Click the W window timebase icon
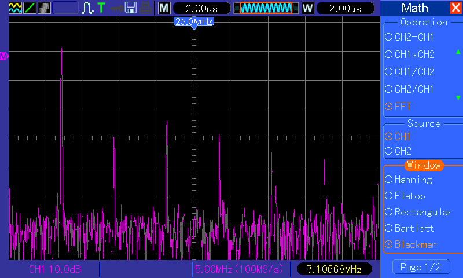Image resolution: width=463 pixels, height=278 pixels. coord(307,8)
